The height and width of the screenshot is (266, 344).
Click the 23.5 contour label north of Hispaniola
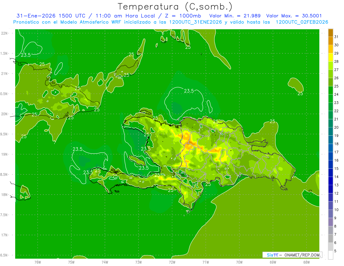[x=189, y=91]
